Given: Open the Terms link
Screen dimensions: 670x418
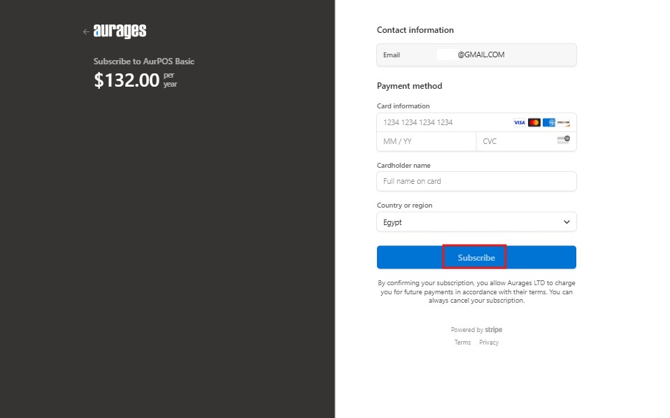Looking at the screenshot, I should pos(462,343).
